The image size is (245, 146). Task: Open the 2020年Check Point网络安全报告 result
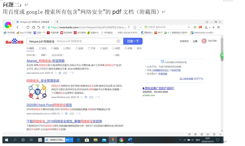(x=49, y=105)
